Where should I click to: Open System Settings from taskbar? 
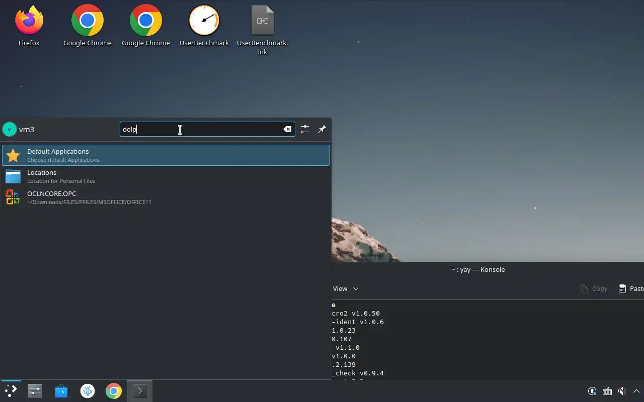pos(35,391)
